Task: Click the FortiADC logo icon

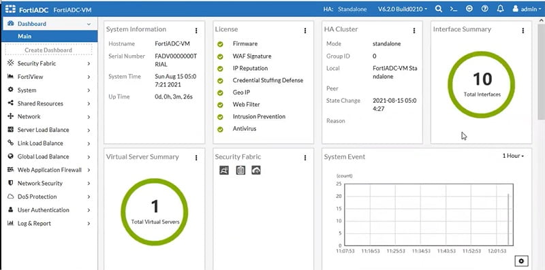Action: click(x=10, y=9)
